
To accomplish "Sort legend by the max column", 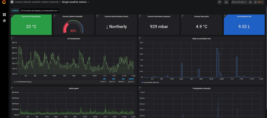I will pyautogui.click(x=113, y=79).
